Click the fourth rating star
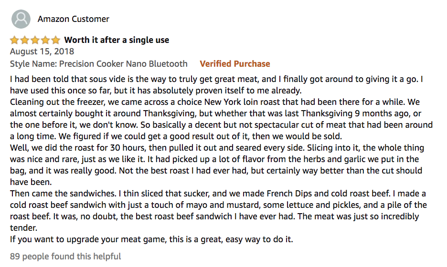This screenshot has width=447, height=267. click(x=45, y=40)
